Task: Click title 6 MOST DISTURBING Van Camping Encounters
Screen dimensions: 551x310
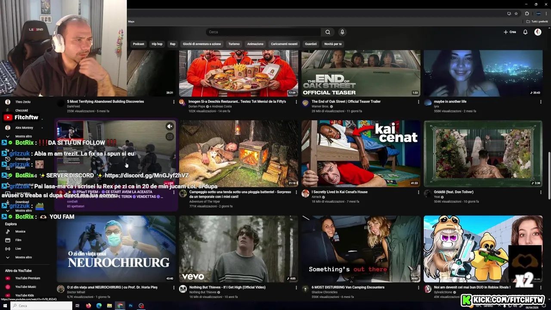Action: pyautogui.click(x=348, y=287)
